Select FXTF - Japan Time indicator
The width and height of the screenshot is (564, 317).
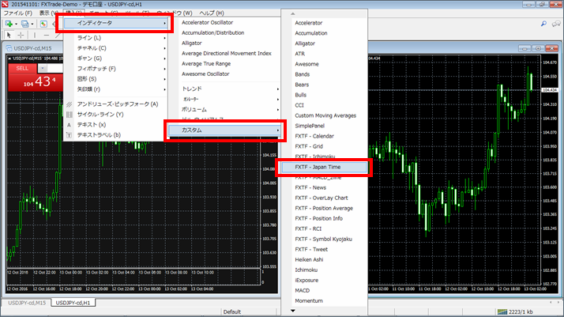pyautogui.click(x=324, y=167)
